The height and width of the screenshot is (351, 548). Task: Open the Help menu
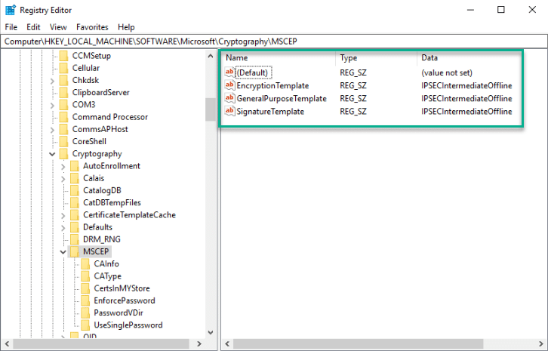click(x=126, y=27)
